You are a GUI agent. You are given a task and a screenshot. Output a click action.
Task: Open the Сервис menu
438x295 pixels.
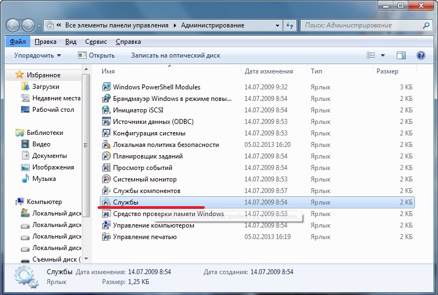pos(96,42)
